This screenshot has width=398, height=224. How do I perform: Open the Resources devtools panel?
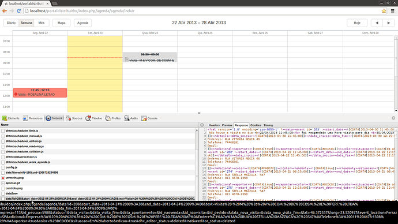coord(33,118)
